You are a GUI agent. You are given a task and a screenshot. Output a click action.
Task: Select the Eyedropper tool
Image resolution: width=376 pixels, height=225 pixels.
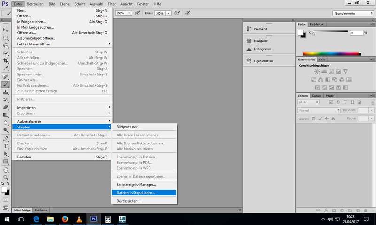coord(6,68)
